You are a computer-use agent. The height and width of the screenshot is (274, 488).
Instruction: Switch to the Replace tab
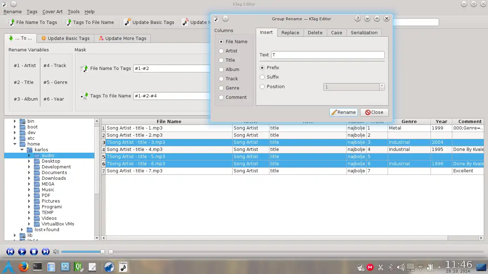290,32
